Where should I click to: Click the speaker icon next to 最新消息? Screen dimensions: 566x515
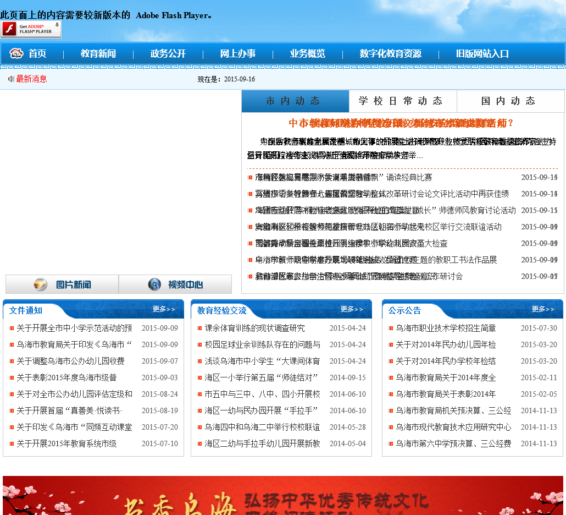pyautogui.click(x=11, y=79)
